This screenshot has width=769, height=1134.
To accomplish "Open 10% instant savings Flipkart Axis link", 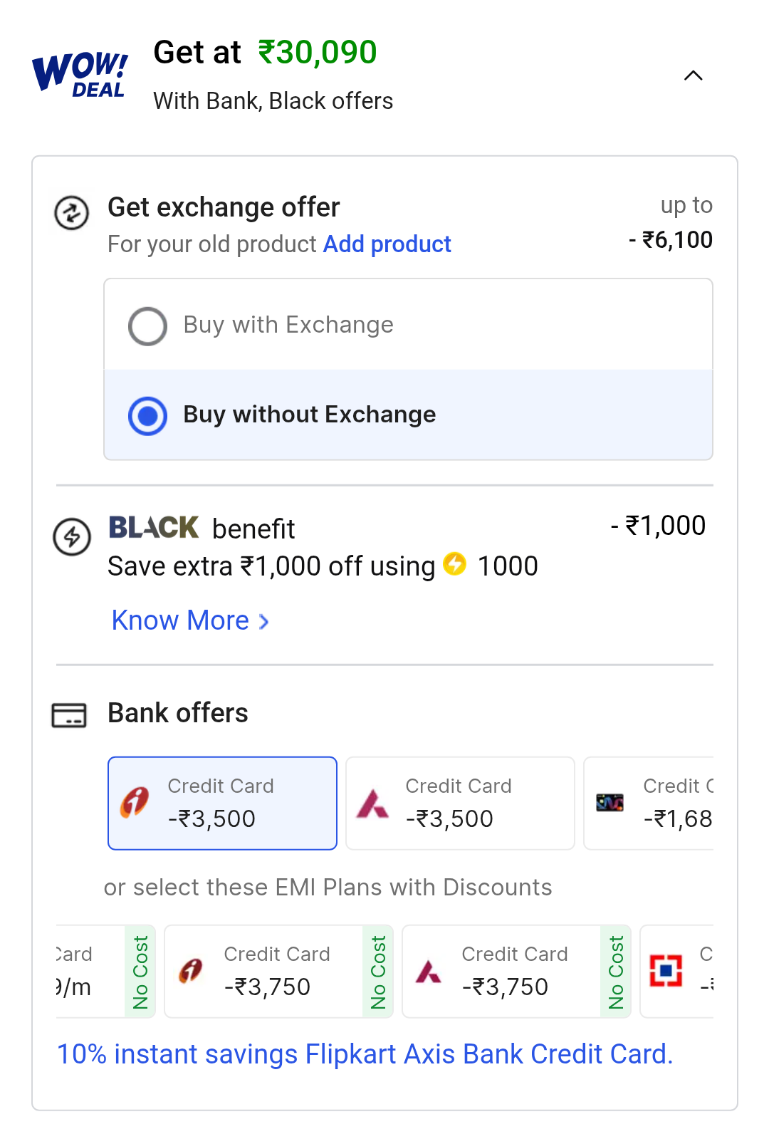I will coord(365,1054).
